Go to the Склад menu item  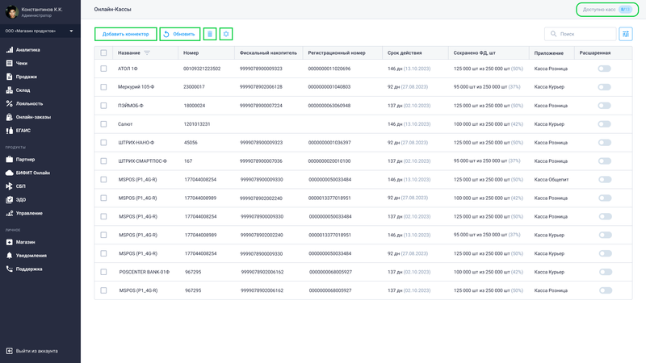point(23,90)
